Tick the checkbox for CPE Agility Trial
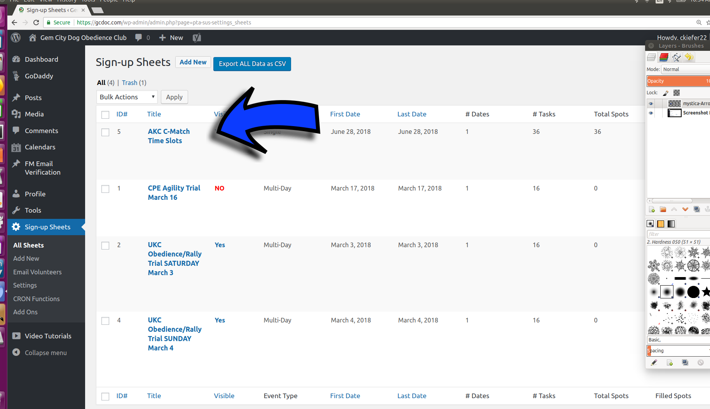 coord(105,189)
